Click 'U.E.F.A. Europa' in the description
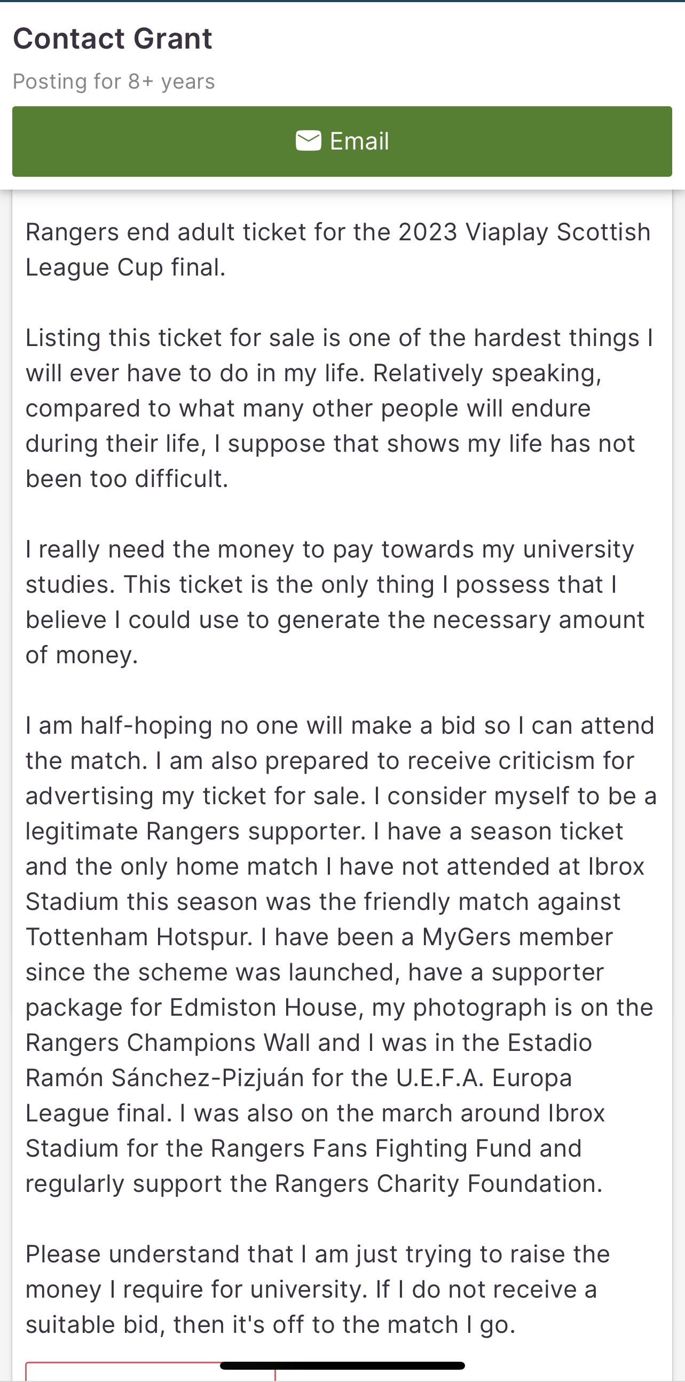 (x=484, y=1078)
